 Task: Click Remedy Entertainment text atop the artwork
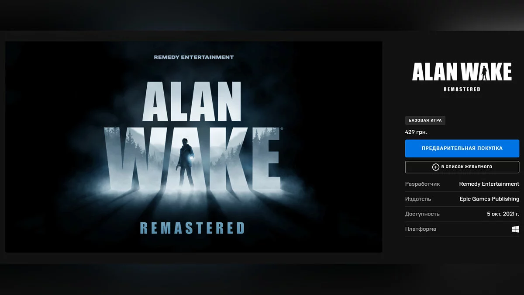(194, 57)
